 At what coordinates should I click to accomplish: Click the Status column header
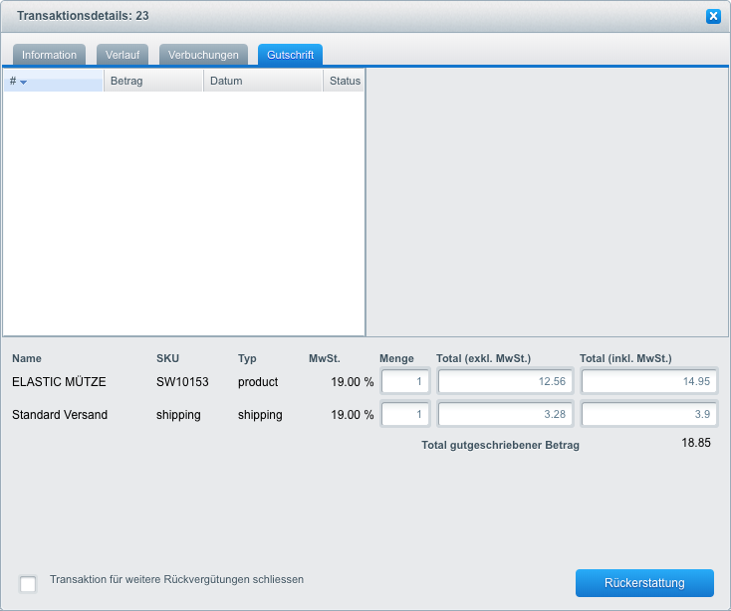345,82
